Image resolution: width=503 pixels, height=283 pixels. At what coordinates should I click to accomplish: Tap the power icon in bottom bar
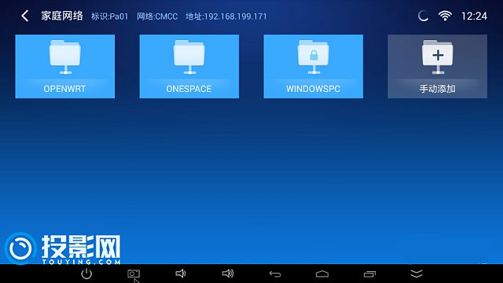[x=86, y=274]
